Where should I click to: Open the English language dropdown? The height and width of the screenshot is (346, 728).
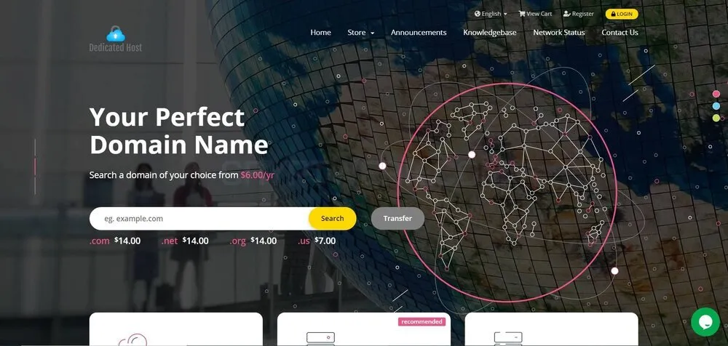coord(491,14)
